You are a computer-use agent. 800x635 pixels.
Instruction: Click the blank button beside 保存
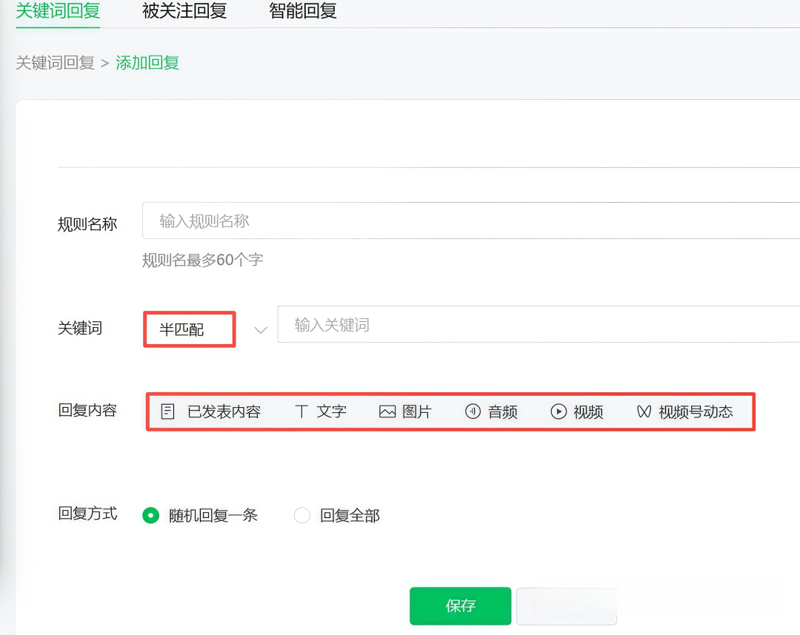click(x=567, y=606)
